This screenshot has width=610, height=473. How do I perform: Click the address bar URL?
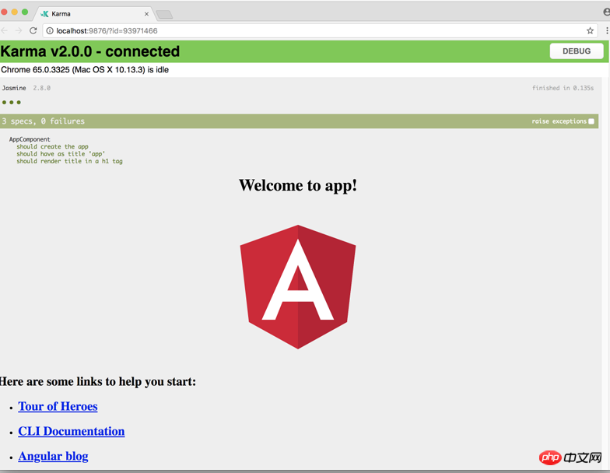coord(107,31)
